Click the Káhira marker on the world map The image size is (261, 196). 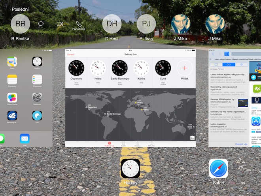[142, 110]
